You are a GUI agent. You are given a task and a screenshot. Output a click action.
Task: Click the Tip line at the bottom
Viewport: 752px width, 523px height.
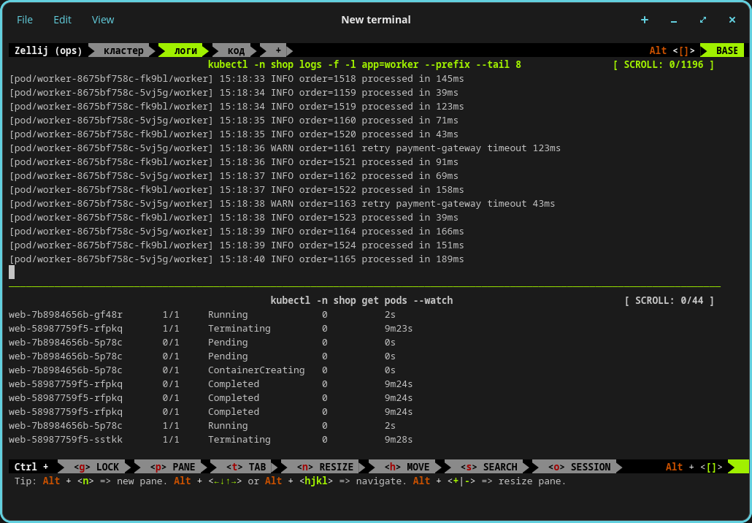[290, 481]
